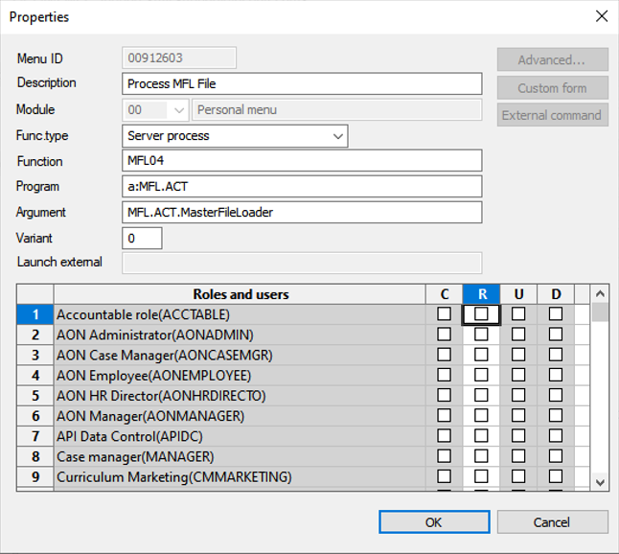
Task: Tick the U checkbox for AON Case Manager
Action: click(x=518, y=355)
